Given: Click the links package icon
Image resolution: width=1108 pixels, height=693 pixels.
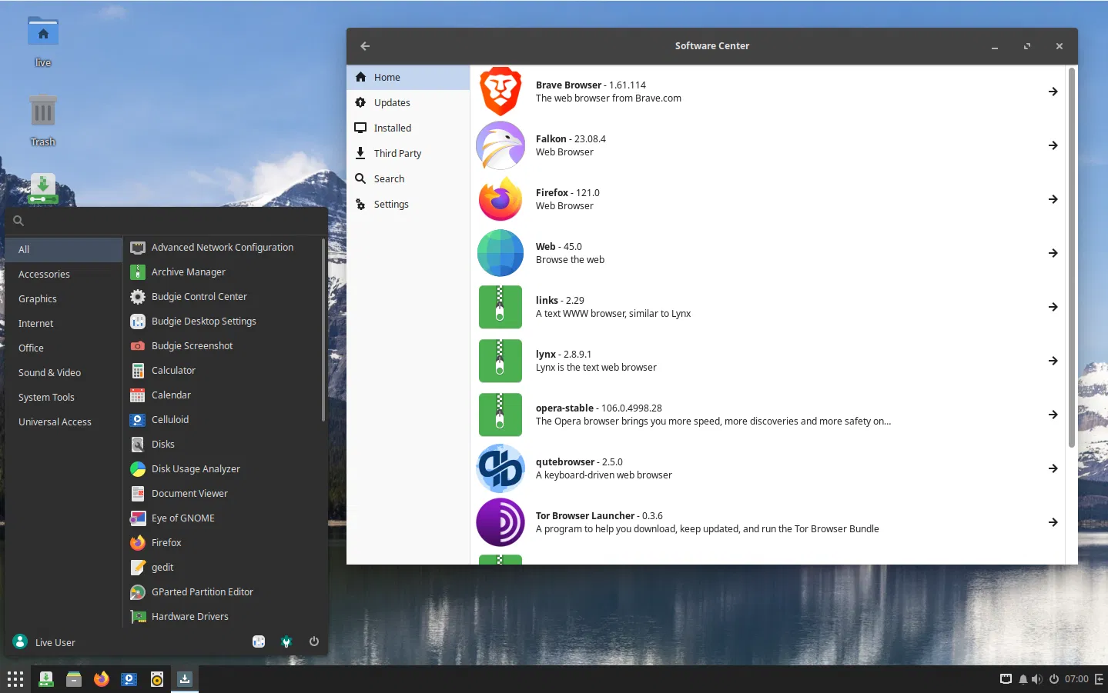Looking at the screenshot, I should click(500, 307).
